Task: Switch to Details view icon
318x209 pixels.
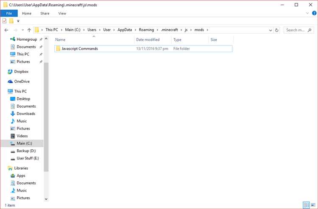Action: coord(306,205)
